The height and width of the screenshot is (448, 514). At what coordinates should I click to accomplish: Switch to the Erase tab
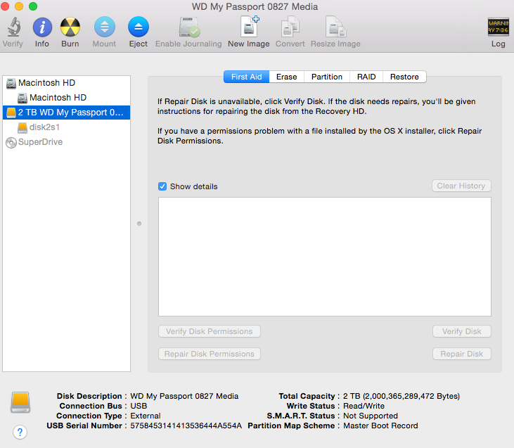(286, 77)
